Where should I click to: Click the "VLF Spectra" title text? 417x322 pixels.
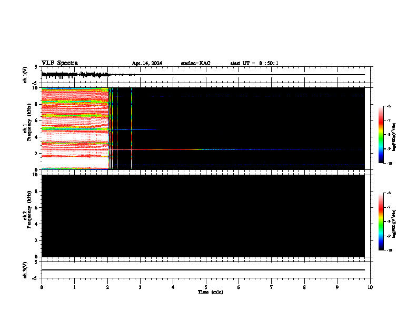coord(59,63)
